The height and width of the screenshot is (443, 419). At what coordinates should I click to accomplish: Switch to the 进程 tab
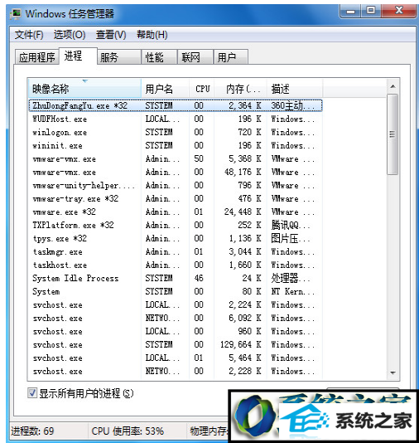[78, 56]
